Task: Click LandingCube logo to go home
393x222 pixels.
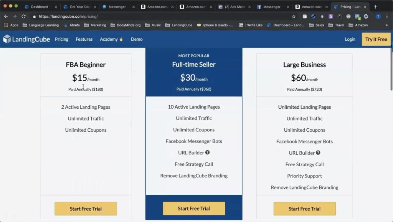Action: [26, 39]
